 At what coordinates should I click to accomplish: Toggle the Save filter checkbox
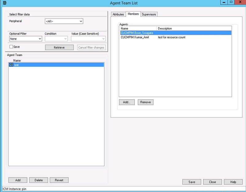tap(11, 47)
